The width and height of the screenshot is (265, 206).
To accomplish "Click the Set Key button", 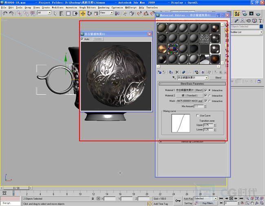I will pyautogui.click(x=188, y=203).
